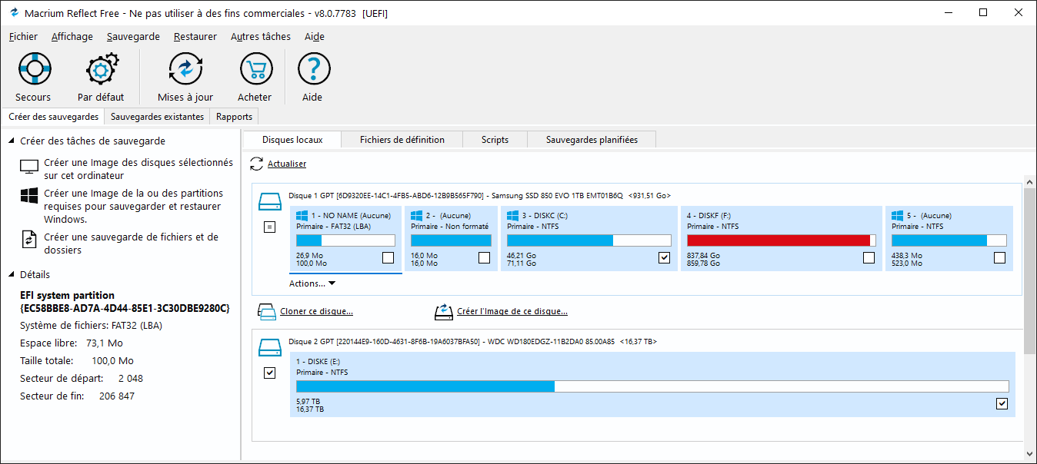Screen dimensions: 1037x464
Task: Open Fichiers de définition tab
Action: 402,140
